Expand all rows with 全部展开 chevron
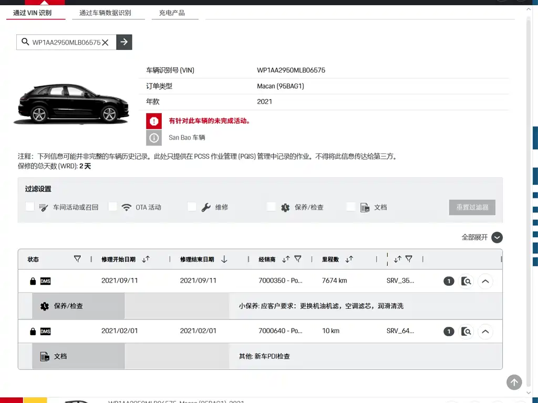 (497, 237)
